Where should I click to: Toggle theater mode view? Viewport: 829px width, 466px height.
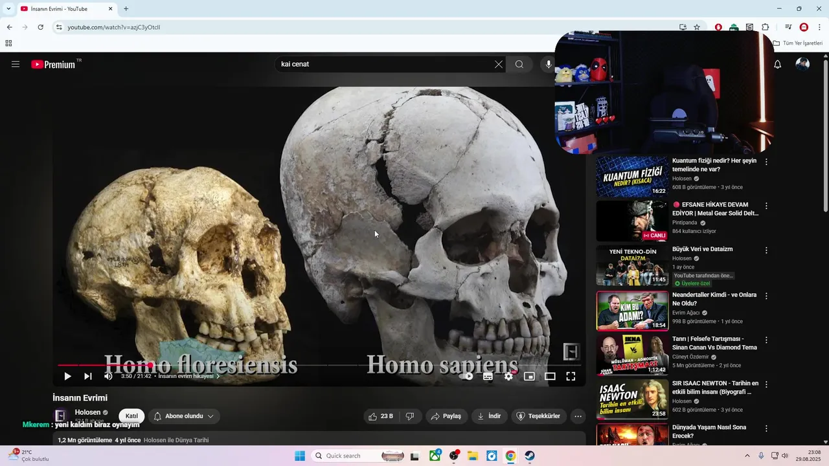coord(550,376)
